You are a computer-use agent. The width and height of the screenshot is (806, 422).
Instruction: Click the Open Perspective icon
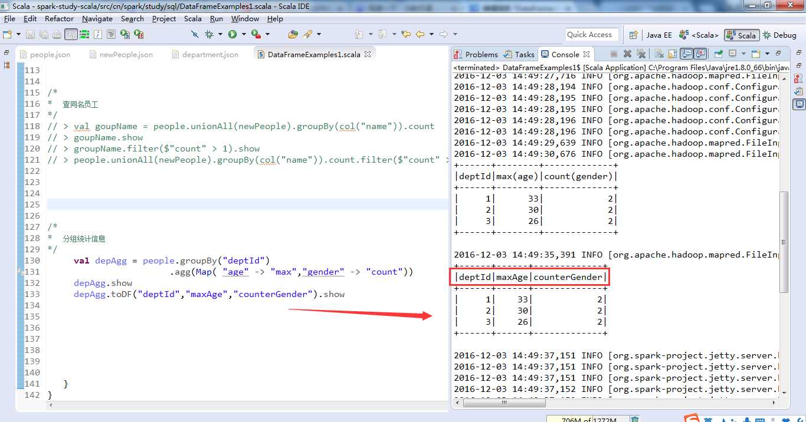(x=633, y=35)
